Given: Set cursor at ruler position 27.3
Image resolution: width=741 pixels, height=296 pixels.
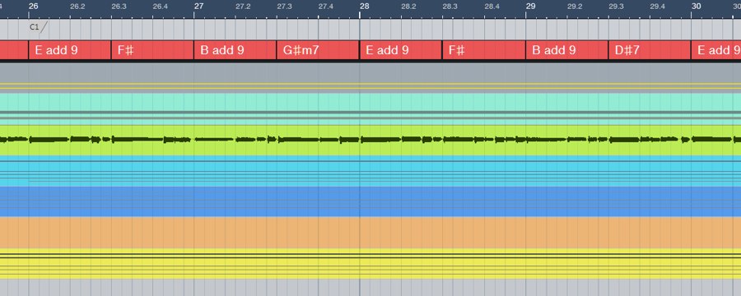Looking at the screenshot, I should (x=284, y=6).
